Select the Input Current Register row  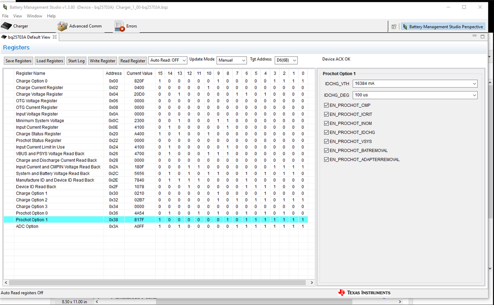click(156, 127)
